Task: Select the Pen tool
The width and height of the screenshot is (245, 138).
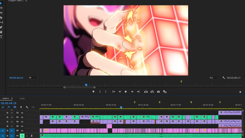Action: point(1,27)
